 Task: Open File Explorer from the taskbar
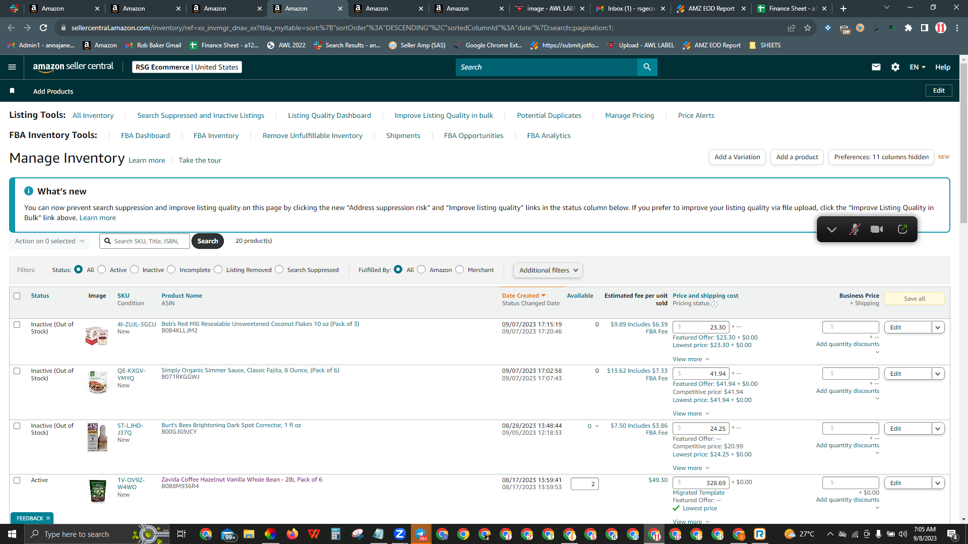point(249,534)
